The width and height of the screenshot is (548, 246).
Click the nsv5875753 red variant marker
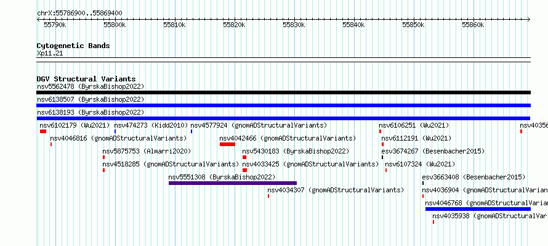[x=103, y=157]
